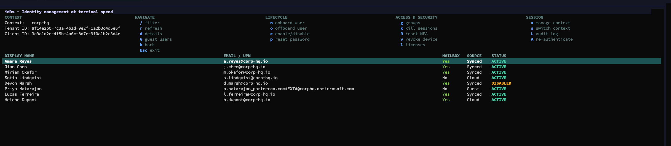
Task: Click revoke device command
Action: tap(419, 39)
